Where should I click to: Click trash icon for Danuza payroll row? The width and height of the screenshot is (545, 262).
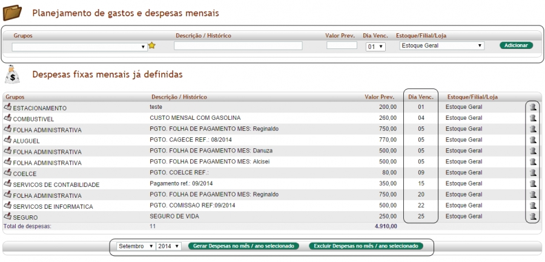(x=533, y=151)
